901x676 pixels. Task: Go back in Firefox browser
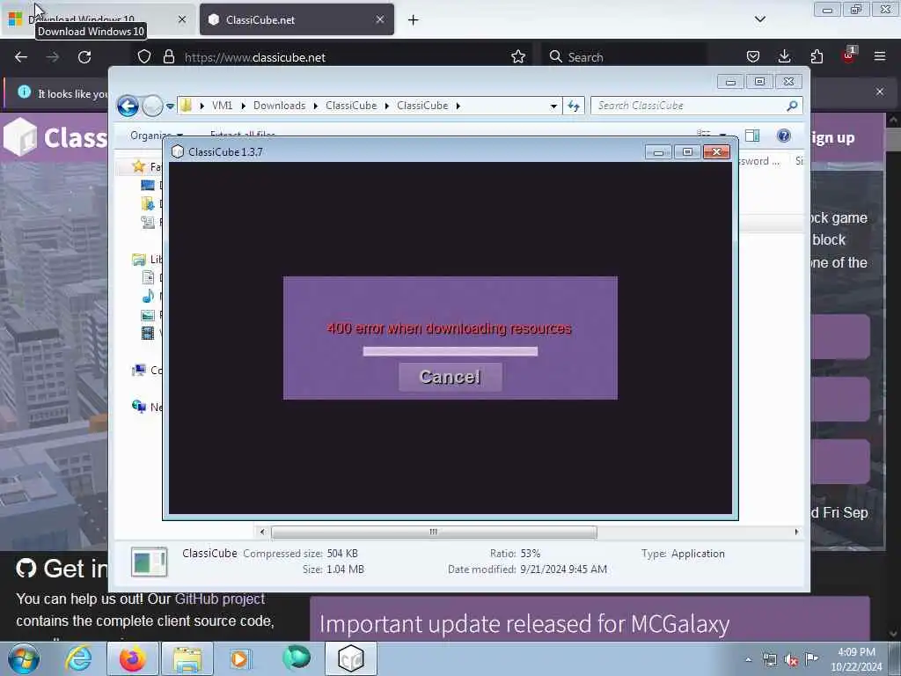[21, 57]
